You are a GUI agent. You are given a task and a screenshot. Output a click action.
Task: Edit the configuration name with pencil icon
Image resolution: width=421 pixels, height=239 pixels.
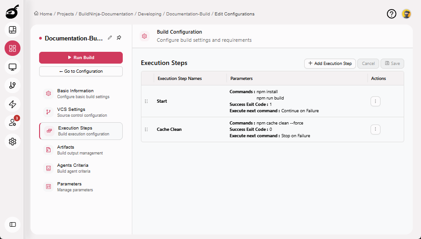click(x=110, y=38)
